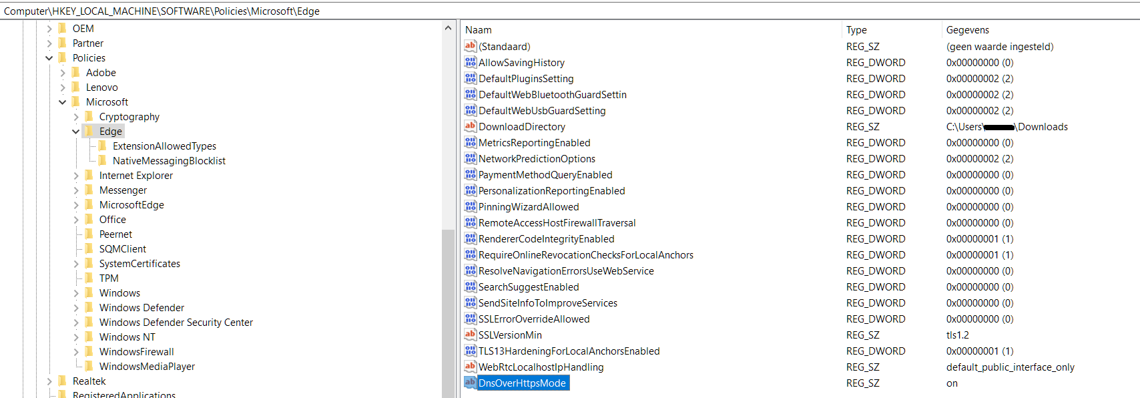1140x398 pixels.
Task: Select the Peernet key
Action: pyautogui.click(x=115, y=234)
